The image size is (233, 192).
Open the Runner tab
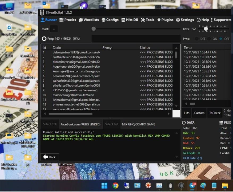tap(49, 20)
